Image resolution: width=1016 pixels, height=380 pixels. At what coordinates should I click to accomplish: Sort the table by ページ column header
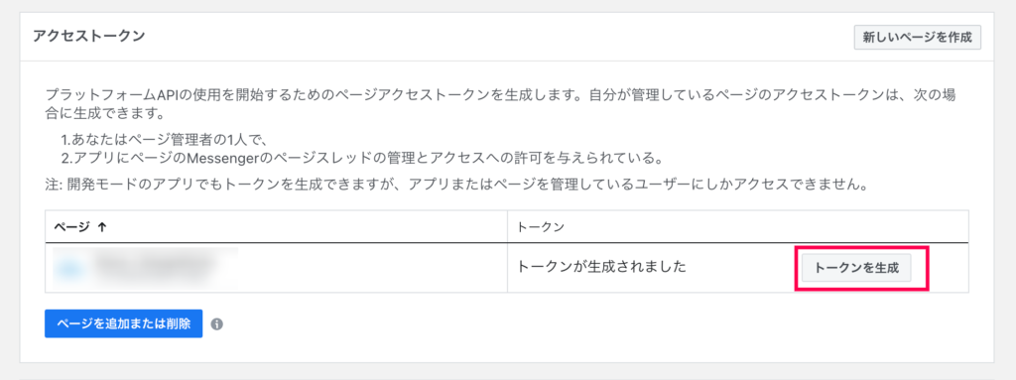[x=73, y=227]
